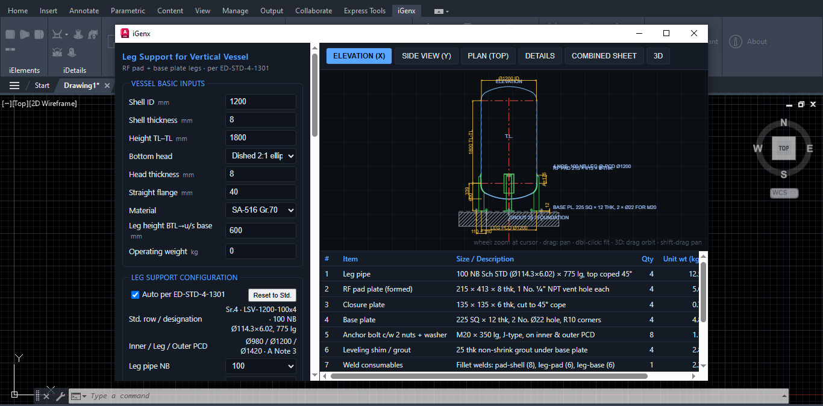Restore the AutoCAD viewport using the viewport restore icon

click(x=801, y=104)
